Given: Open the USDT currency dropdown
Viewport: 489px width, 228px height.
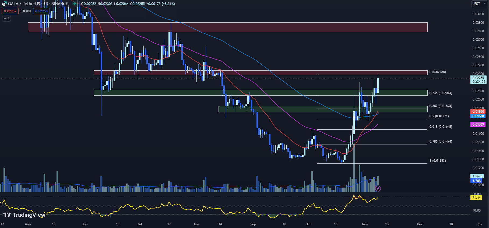Looking at the screenshot, I should (479, 4).
